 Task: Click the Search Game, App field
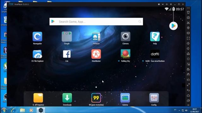point(96,22)
